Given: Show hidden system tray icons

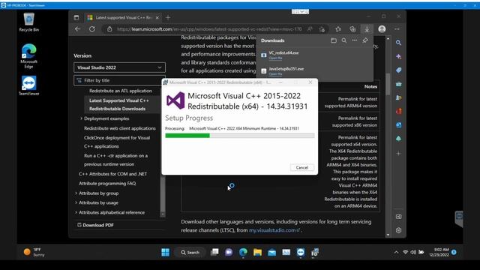Looking at the screenshot, I should (x=396, y=252).
